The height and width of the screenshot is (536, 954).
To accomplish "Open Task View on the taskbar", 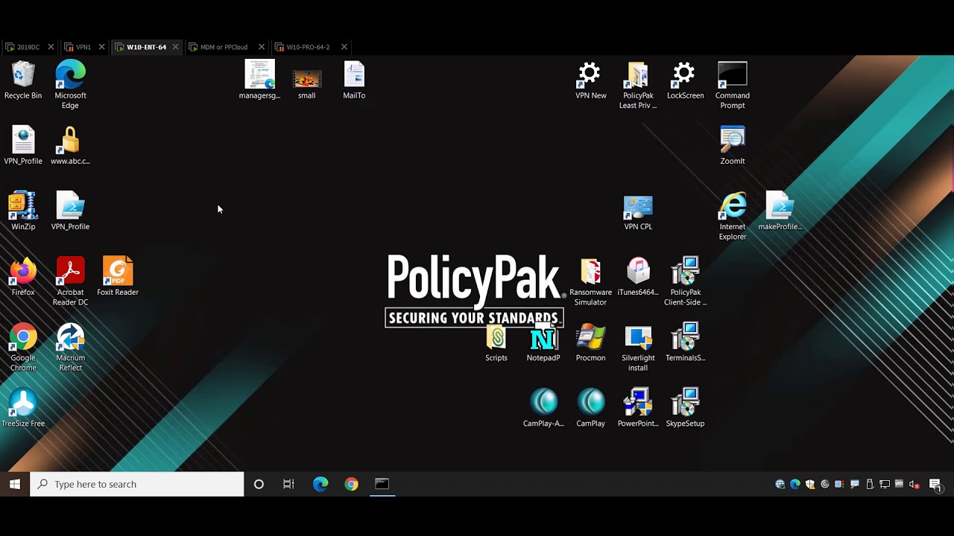I will [288, 484].
